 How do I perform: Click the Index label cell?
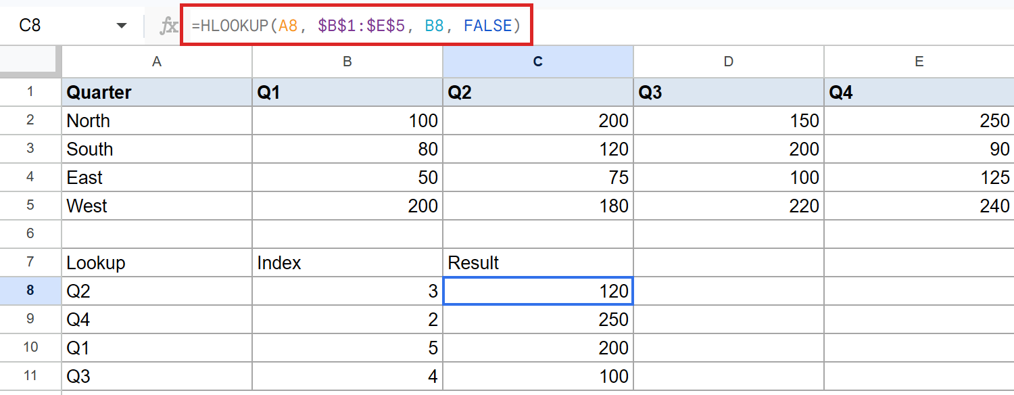pyautogui.click(x=347, y=262)
